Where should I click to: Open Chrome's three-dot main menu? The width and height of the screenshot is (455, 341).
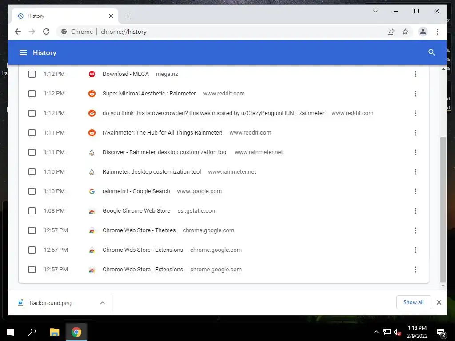(x=437, y=32)
